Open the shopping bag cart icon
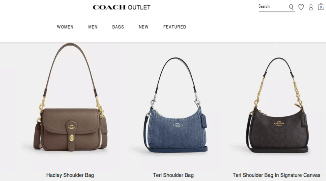This screenshot has height=181, width=326. [x=321, y=7]
